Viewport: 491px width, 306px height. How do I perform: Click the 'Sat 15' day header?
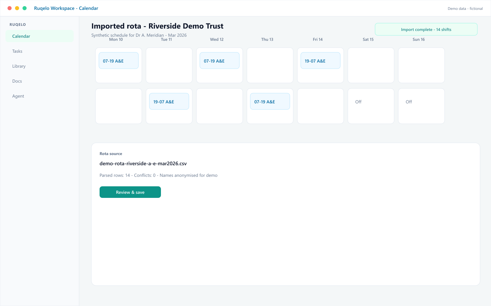coord(368,39)
